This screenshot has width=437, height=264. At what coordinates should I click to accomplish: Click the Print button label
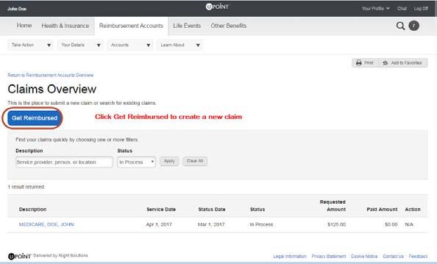point(369,63)
